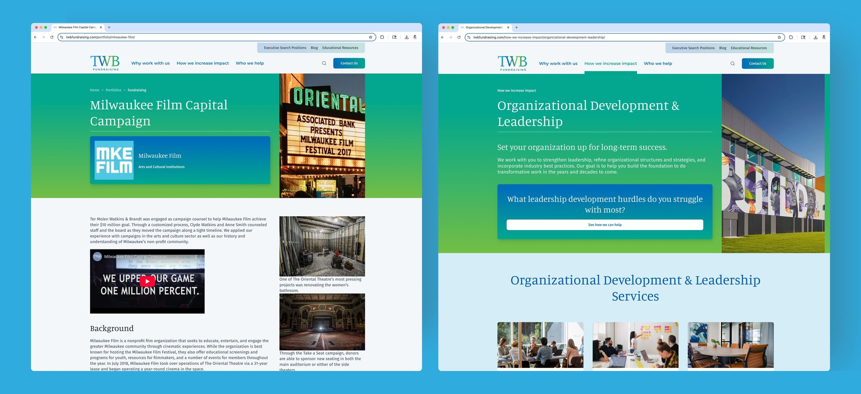
Task: Open extensions puzzle icon in left window
Action: tap(382, 37)
